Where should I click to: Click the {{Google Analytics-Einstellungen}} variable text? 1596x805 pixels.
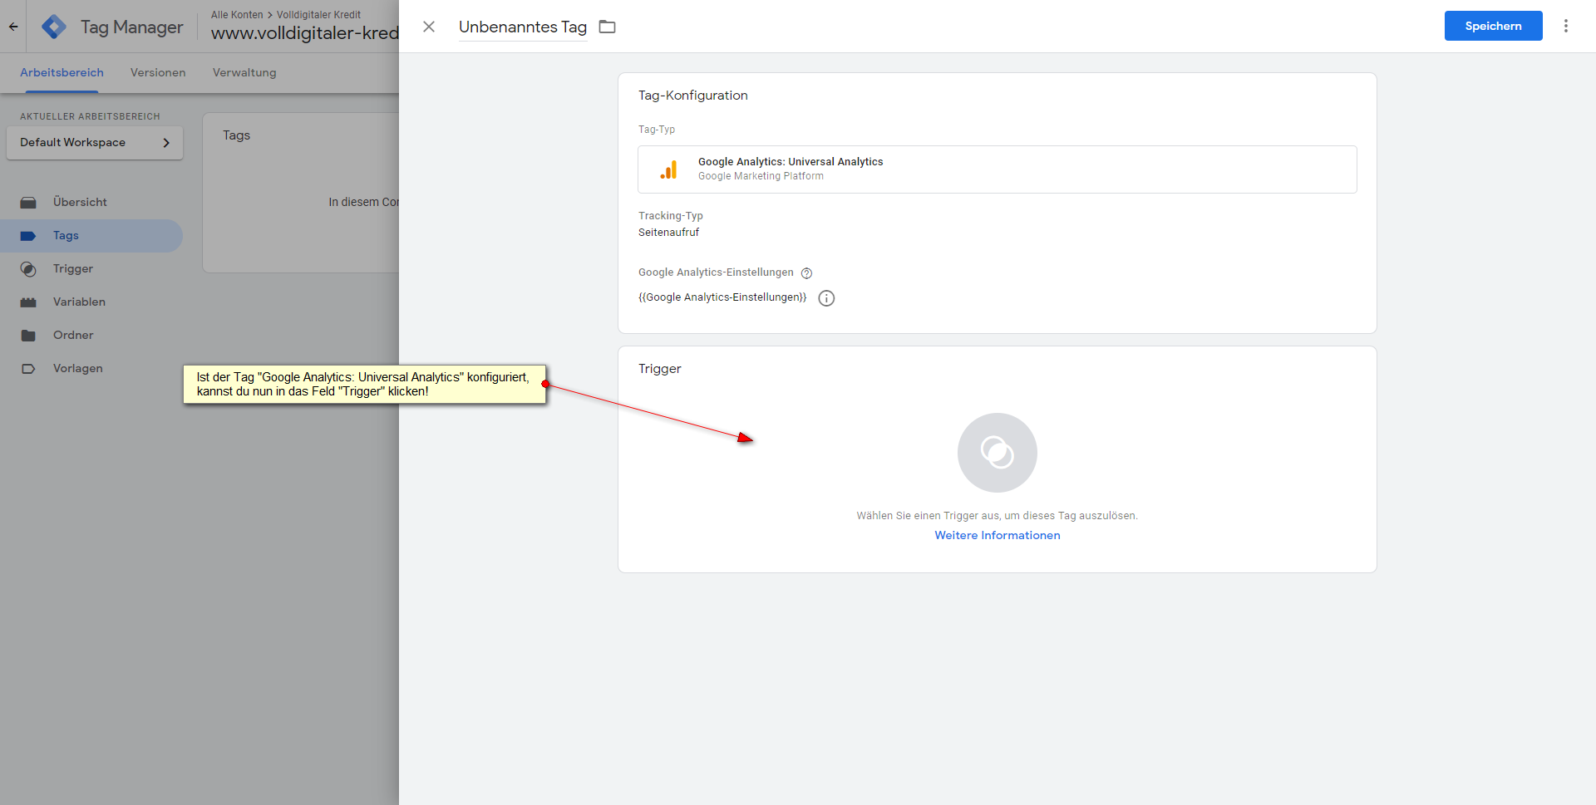[x=722, y=297]
